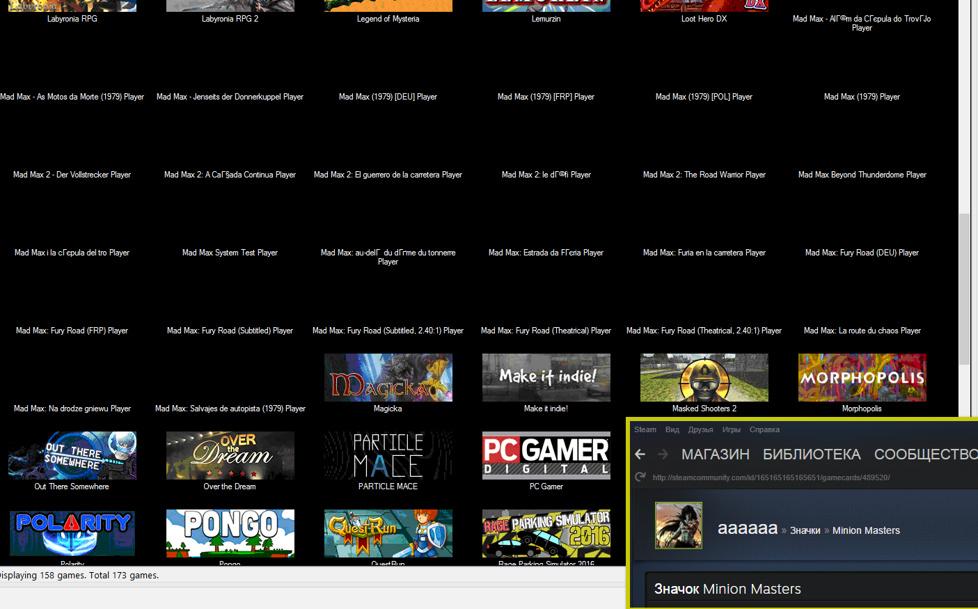The width and height of the screenshot is (978, 609).
Task: Click the aaaaaa profile avatar in Steam
Action: click(x=679, y=525)
